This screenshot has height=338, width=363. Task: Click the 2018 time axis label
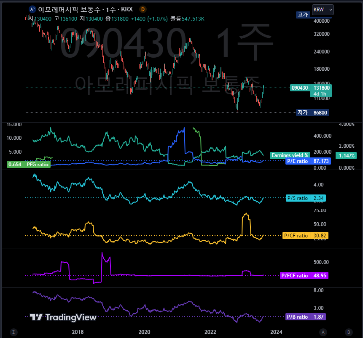(78, 332)
